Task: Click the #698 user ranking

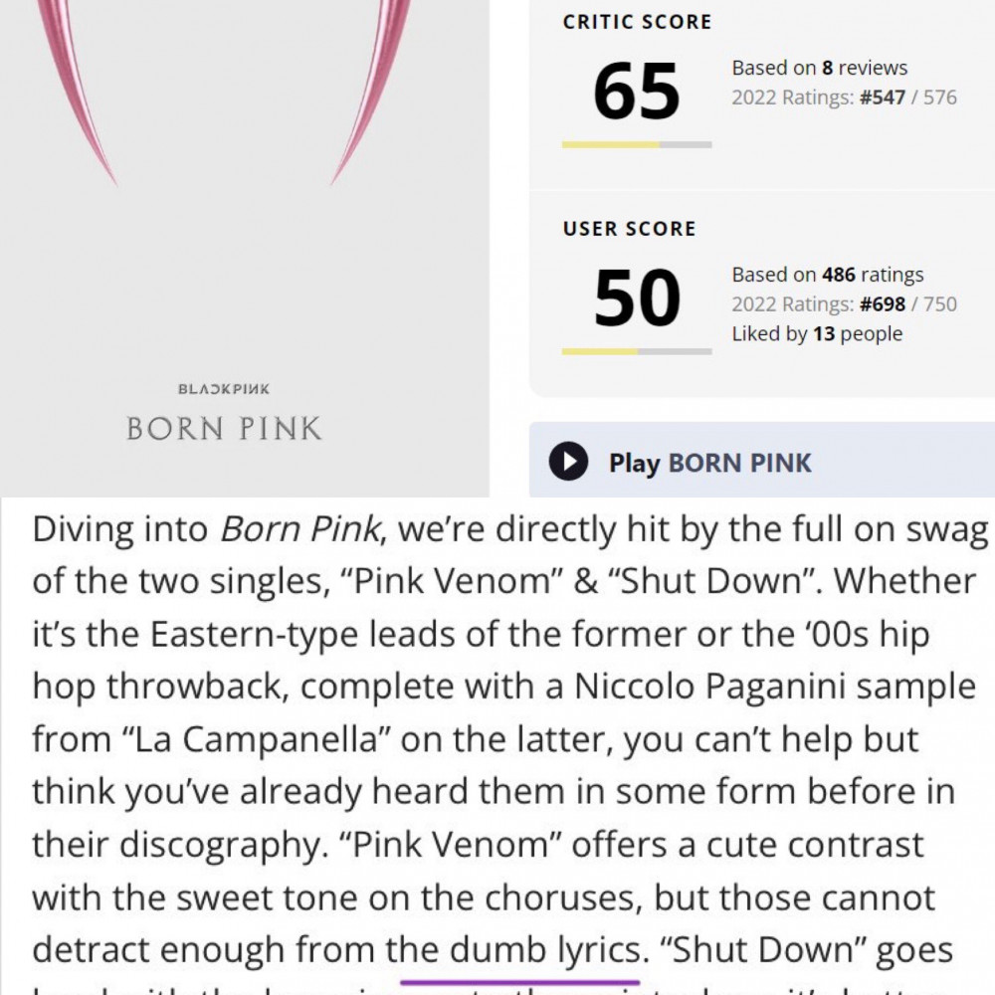Action: click(882, 303)
